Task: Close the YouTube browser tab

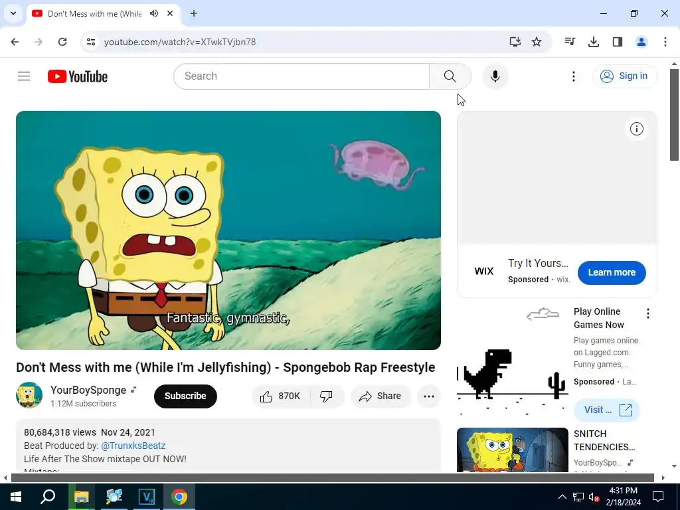Action: 170,13
